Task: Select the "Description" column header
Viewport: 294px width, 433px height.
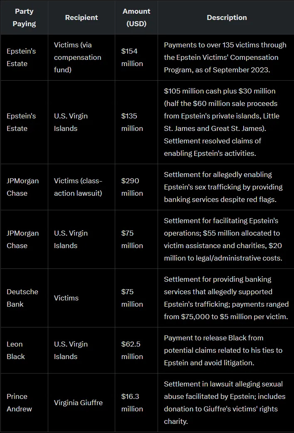Action: (x=227, y=17)
